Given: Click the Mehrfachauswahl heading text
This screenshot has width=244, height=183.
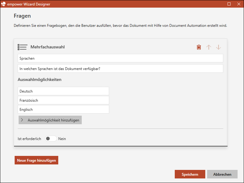Looking at the screenshot, I should pyautogui.click(x=48, y=47).
